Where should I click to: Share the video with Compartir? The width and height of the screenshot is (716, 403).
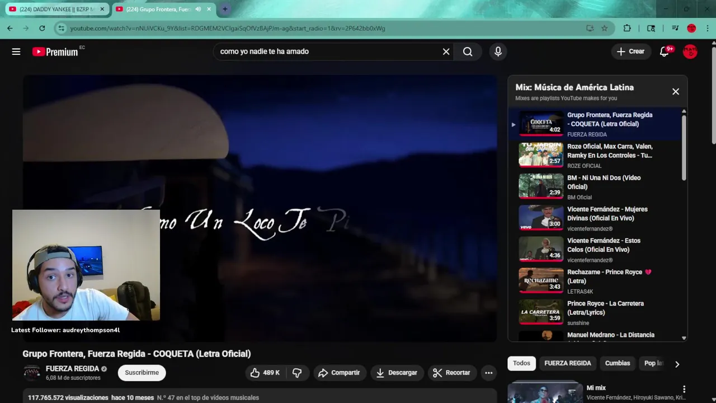click(340, 373)
